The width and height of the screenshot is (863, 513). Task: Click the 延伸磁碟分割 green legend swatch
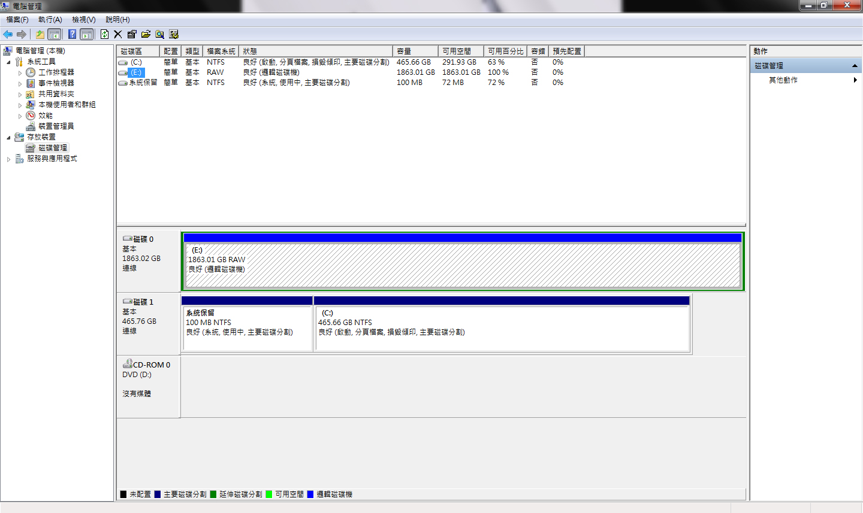click(x=213, y=494)
